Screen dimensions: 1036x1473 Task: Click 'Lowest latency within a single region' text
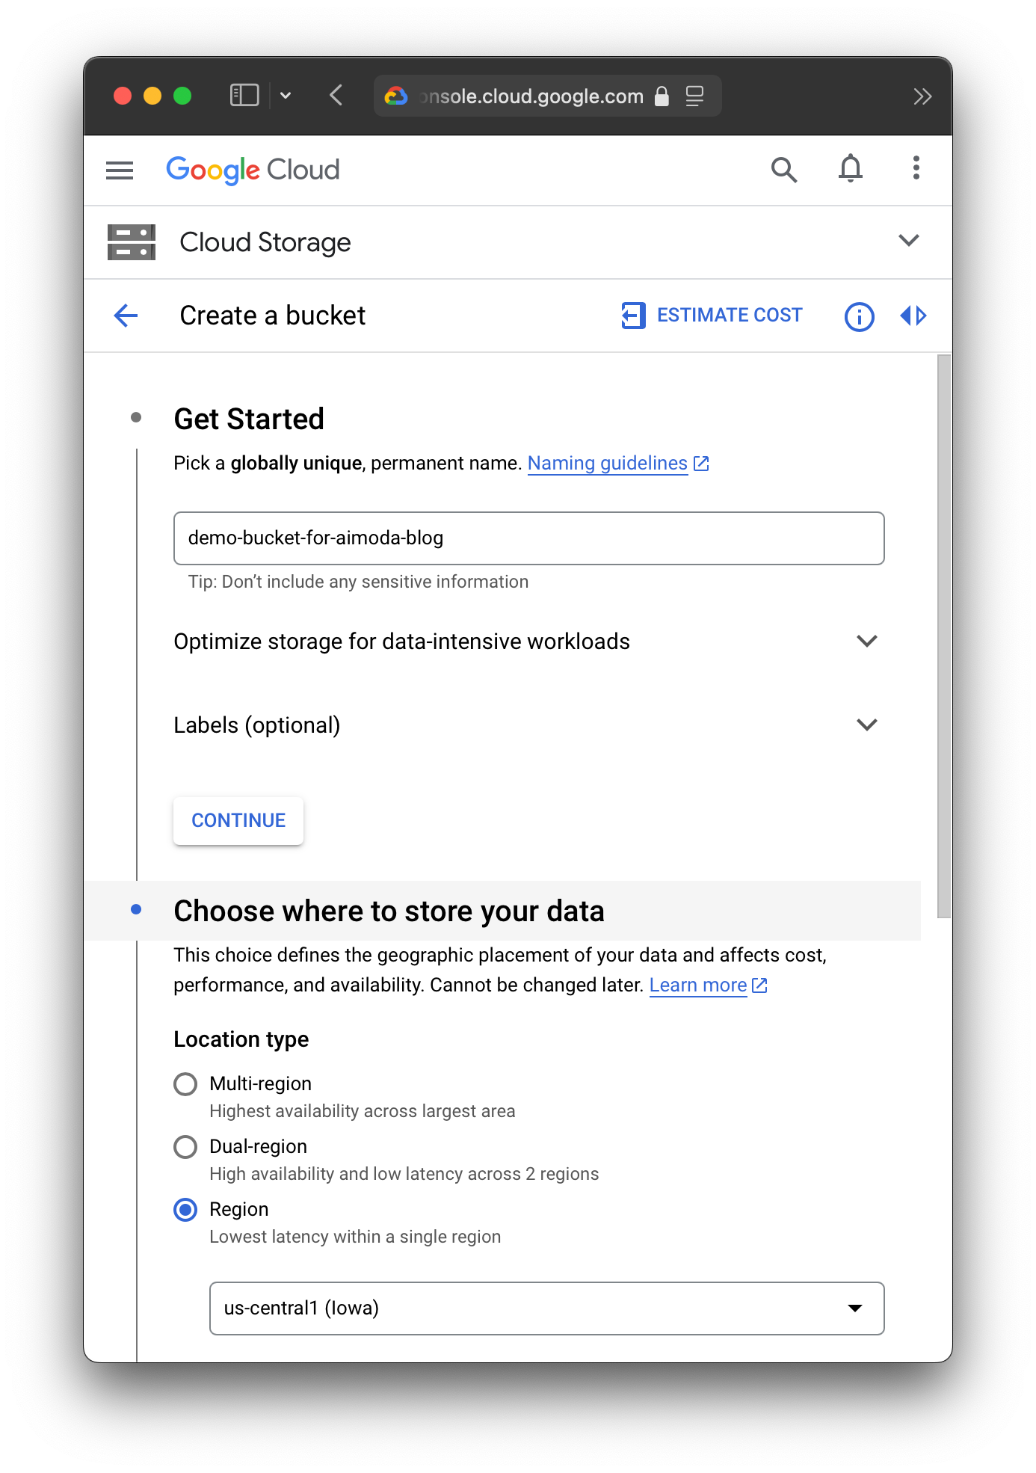tap(355, 1237)
